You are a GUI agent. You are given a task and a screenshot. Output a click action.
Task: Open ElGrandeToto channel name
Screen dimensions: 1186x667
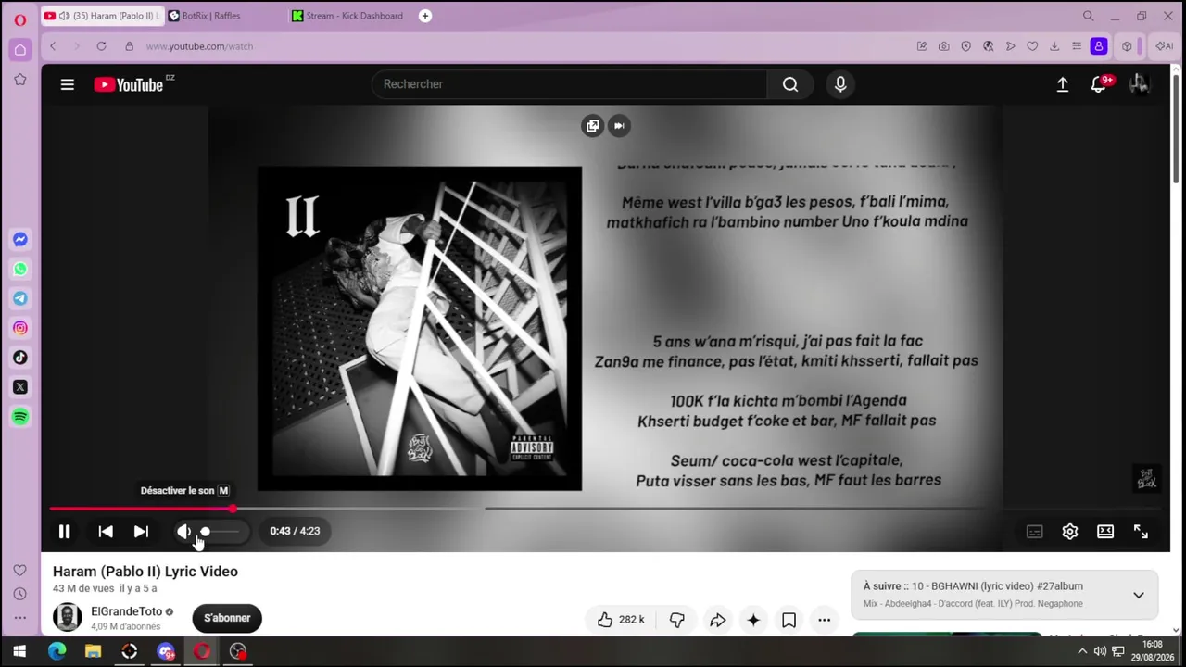[126, 611]
